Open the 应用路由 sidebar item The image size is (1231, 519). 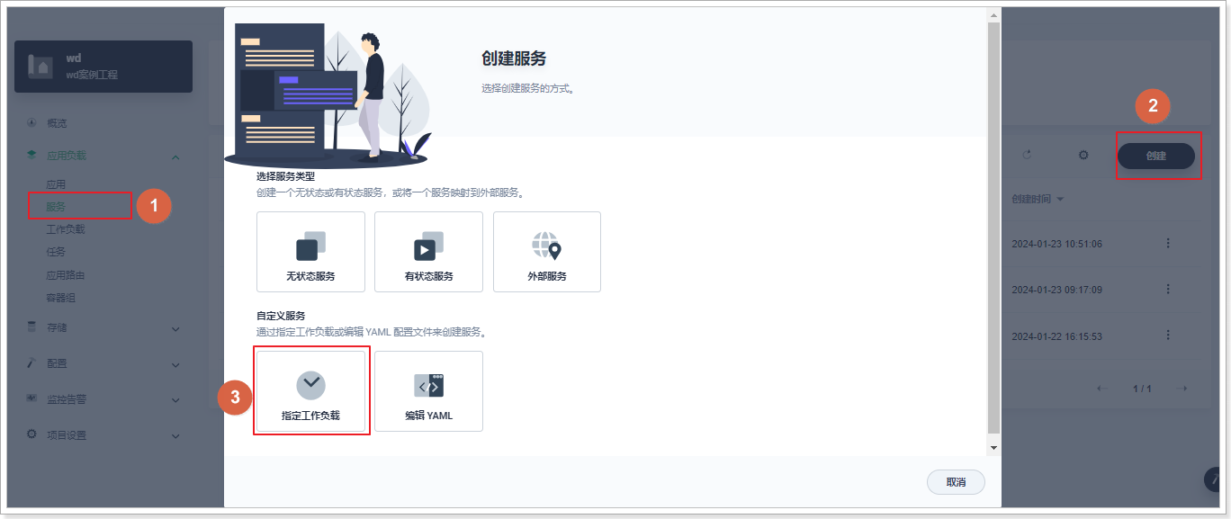[x=66, y=275]
